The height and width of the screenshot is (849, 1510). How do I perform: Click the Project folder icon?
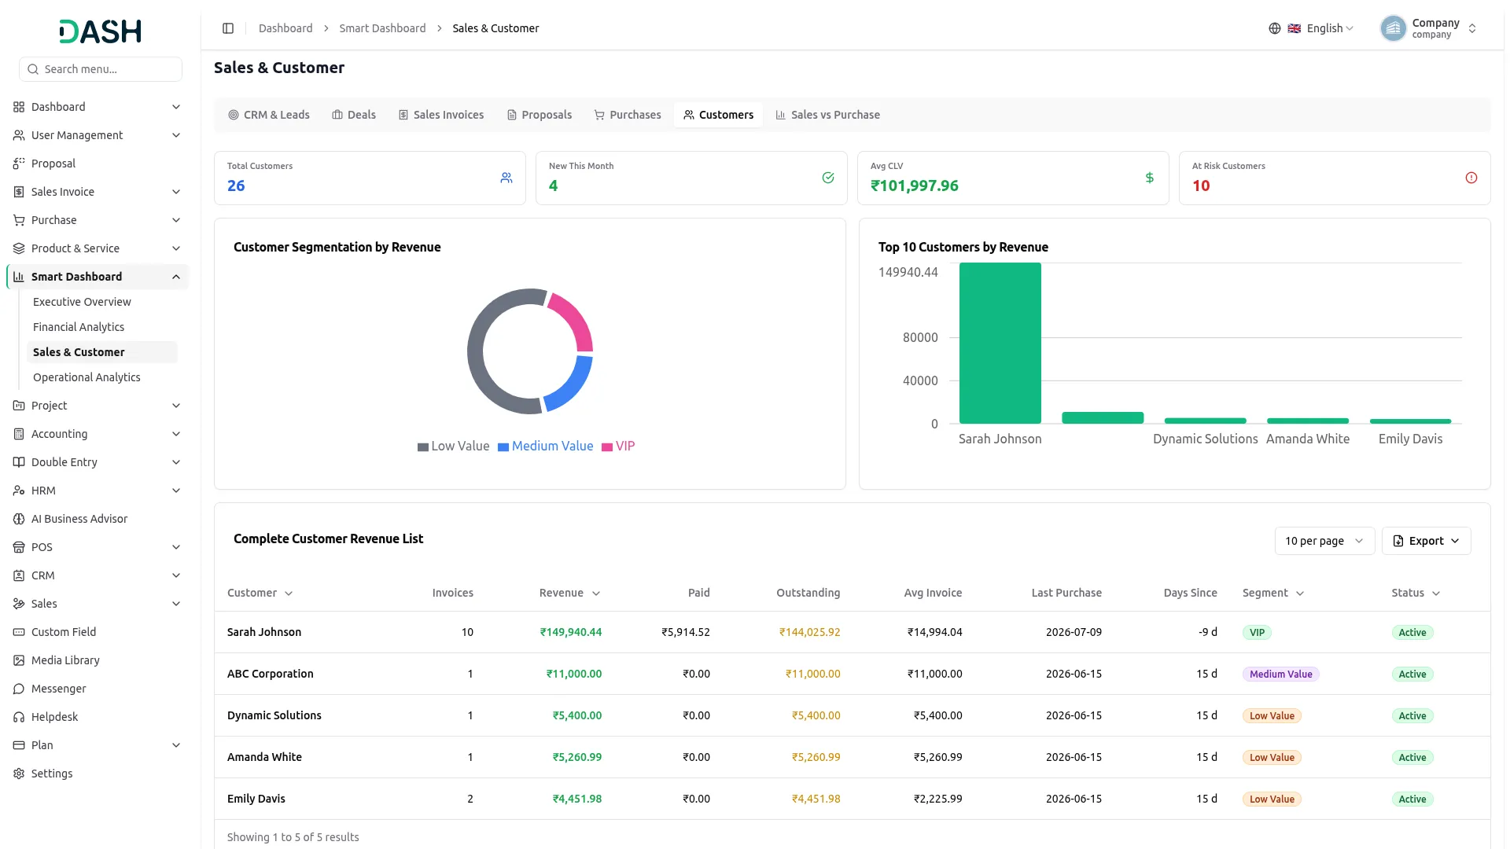[19, 406]
